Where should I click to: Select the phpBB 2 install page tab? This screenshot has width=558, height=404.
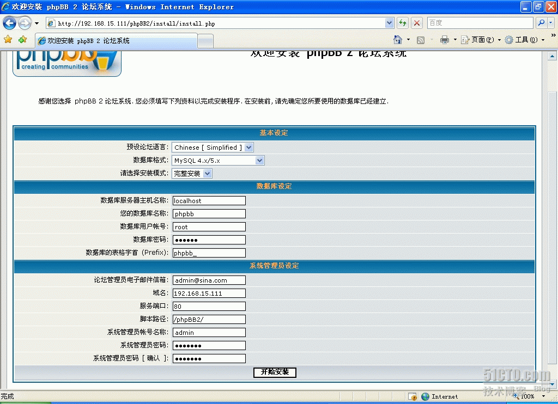[x=116, y=41]
